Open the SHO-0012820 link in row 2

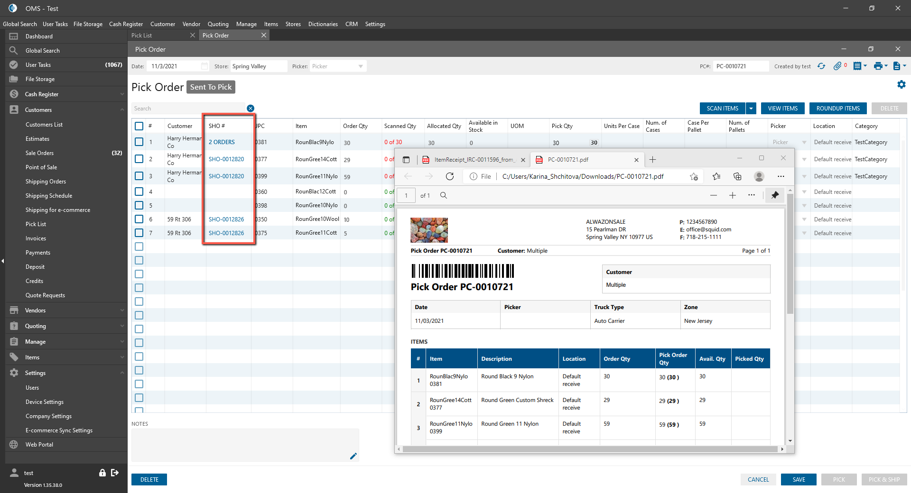pyautogui.click(x=226, y=159)
